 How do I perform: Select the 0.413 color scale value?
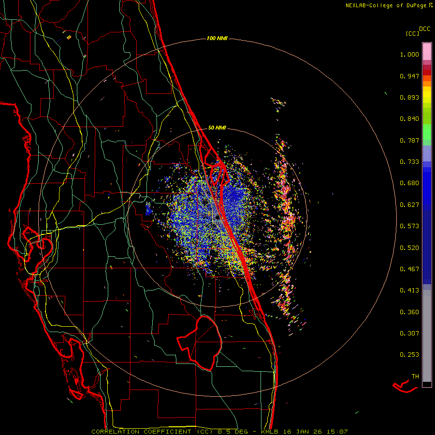point(409,290)
